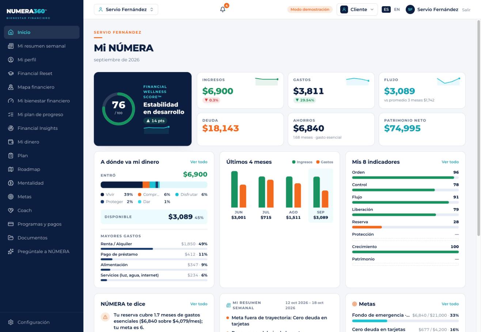Click the Mentalidad brain icon

click(x=11, y=183)
